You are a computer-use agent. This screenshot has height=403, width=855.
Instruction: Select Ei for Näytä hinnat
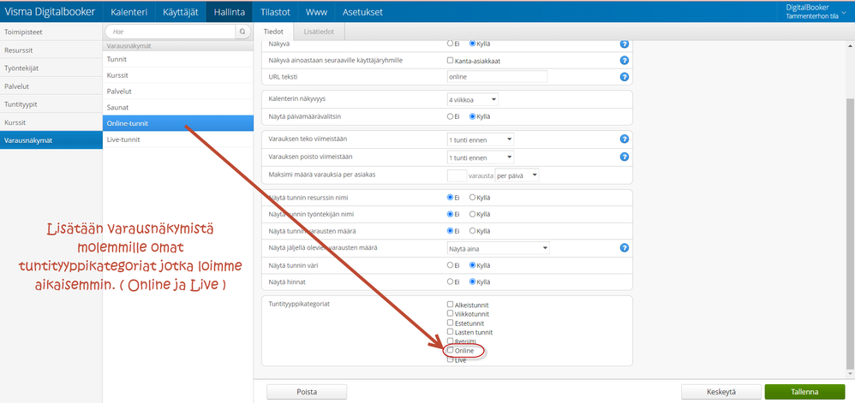(450, 282)
